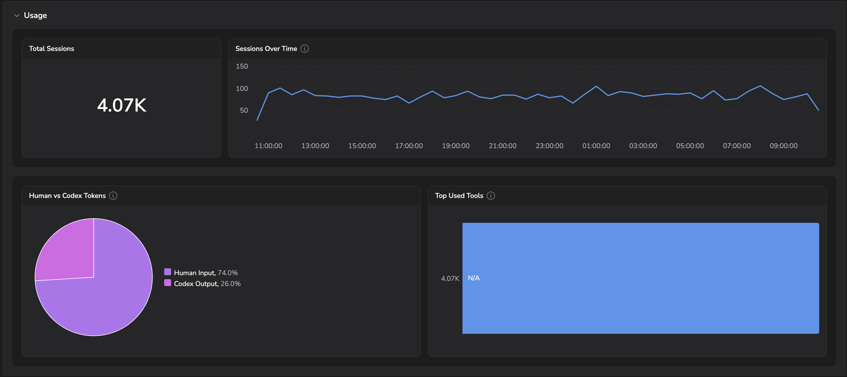Click the 09:00:00 time axis label
This screenshot has height=377, width=847.
tap(784, 146)
